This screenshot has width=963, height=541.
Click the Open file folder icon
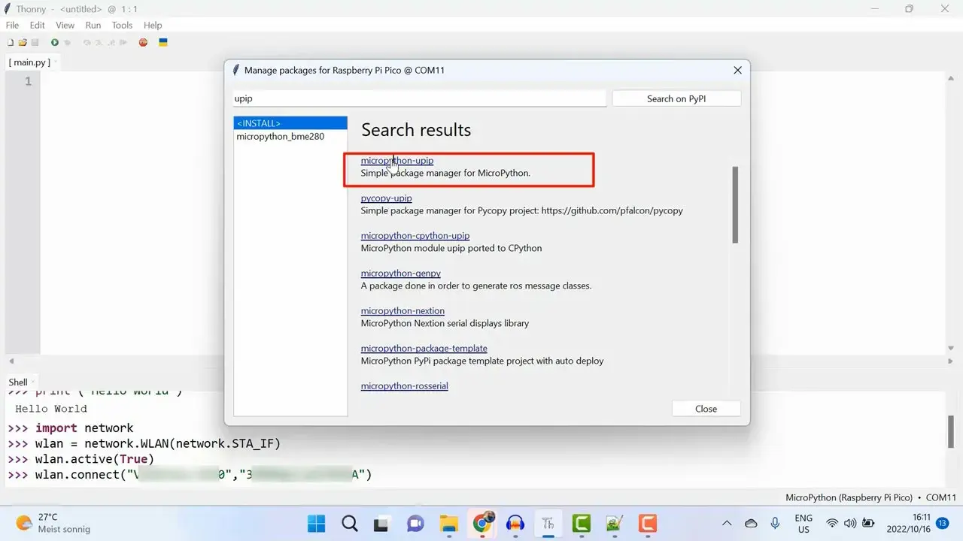23,43
